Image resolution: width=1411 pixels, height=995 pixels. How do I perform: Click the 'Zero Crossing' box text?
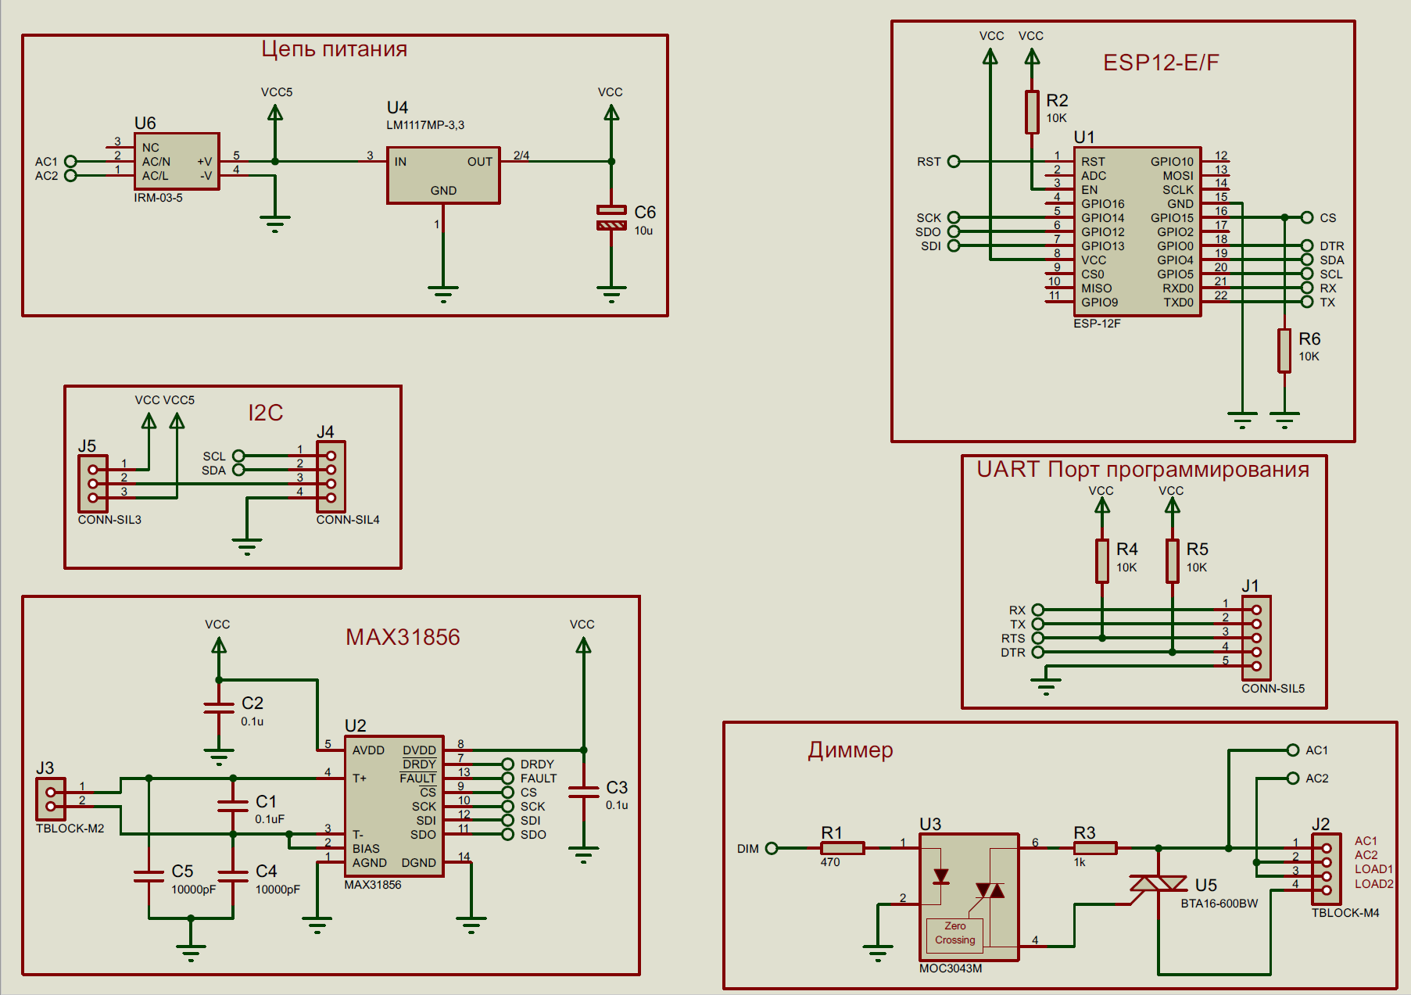955,933
